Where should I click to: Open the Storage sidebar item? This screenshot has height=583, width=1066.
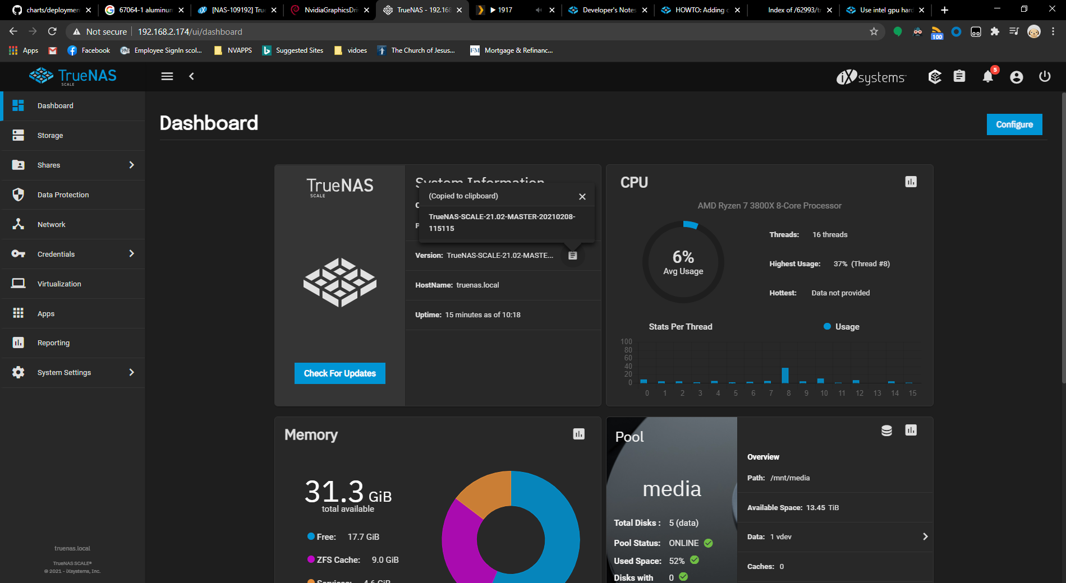point(72,136)
